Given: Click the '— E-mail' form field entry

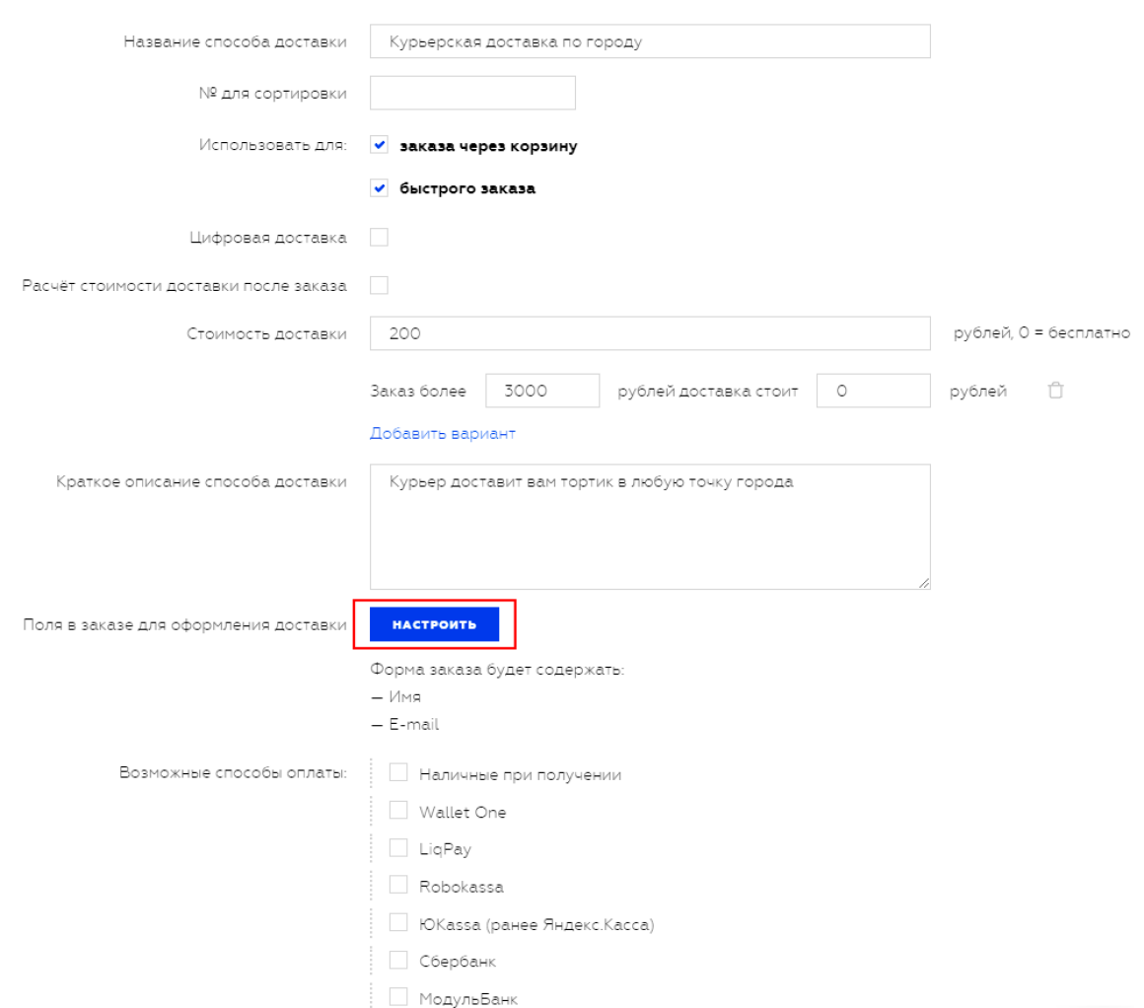Looking at the screenshot, I should tap(405, 725).
